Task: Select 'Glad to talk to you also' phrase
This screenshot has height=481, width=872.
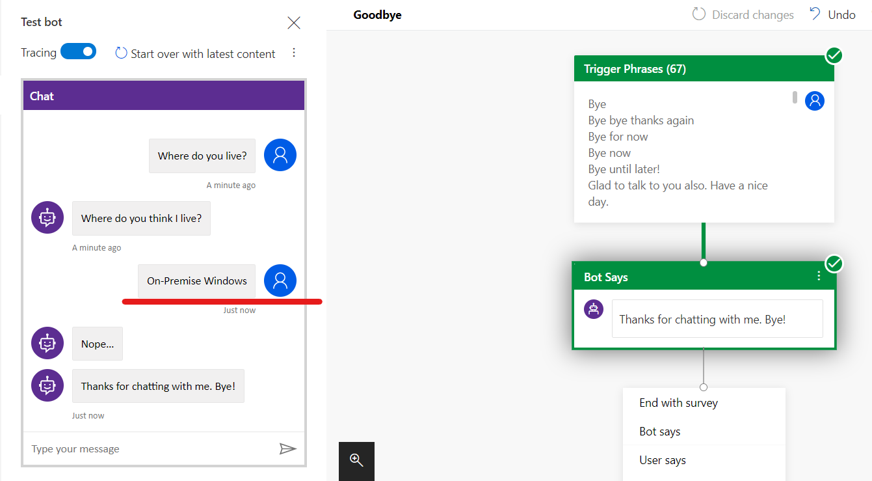Action: click(x=678, y=193)
